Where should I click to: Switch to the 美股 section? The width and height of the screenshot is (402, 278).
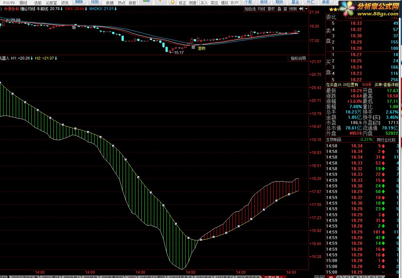(x=326, y=2)
